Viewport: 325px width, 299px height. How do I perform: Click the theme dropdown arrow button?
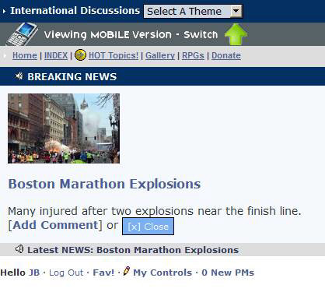[x=236, y=11]
